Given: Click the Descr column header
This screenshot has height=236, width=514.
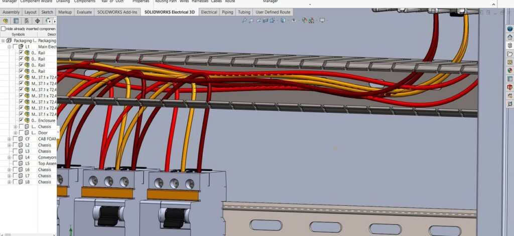Looking at the screenshot, I should coord(47,35).
